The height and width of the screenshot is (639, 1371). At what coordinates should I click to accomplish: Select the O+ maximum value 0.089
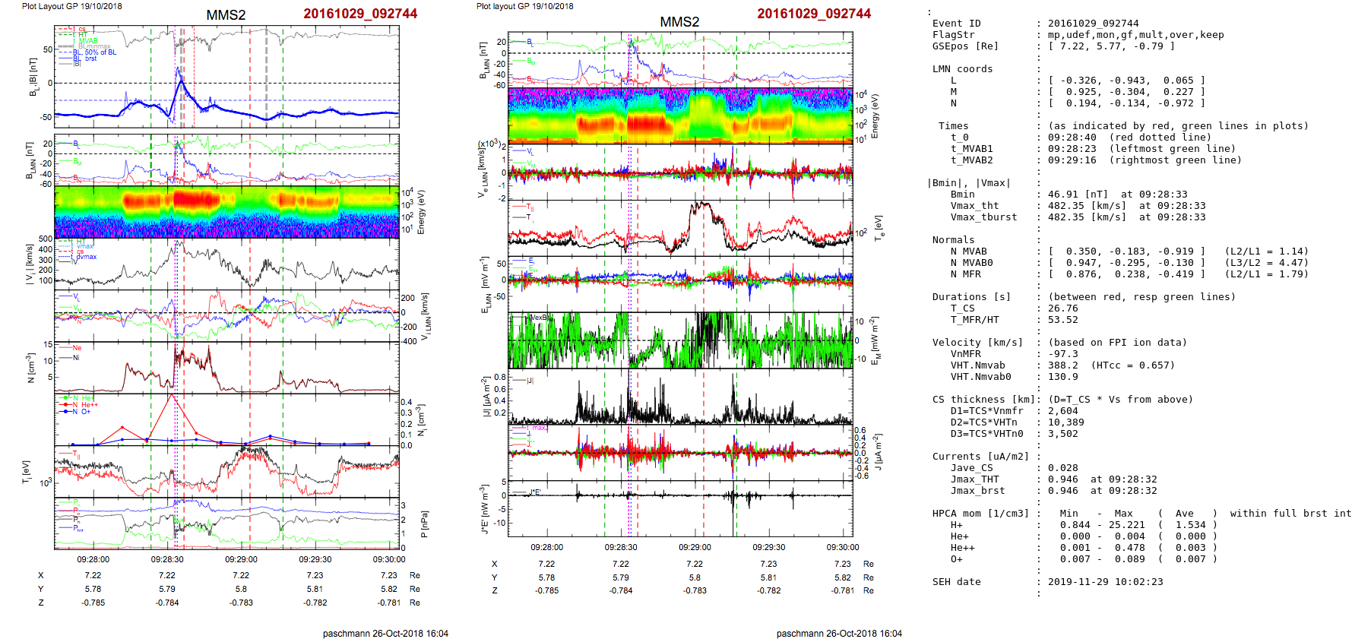(x=1129, y=559)
